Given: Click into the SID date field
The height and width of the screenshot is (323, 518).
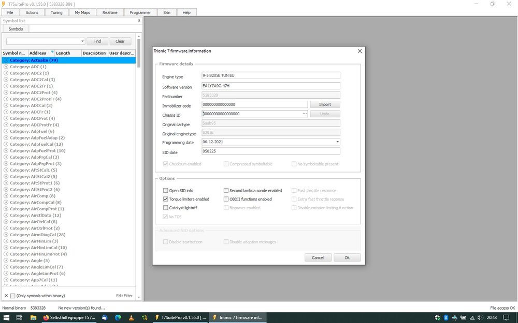Looking at the screenshot, I should [270, 151].
